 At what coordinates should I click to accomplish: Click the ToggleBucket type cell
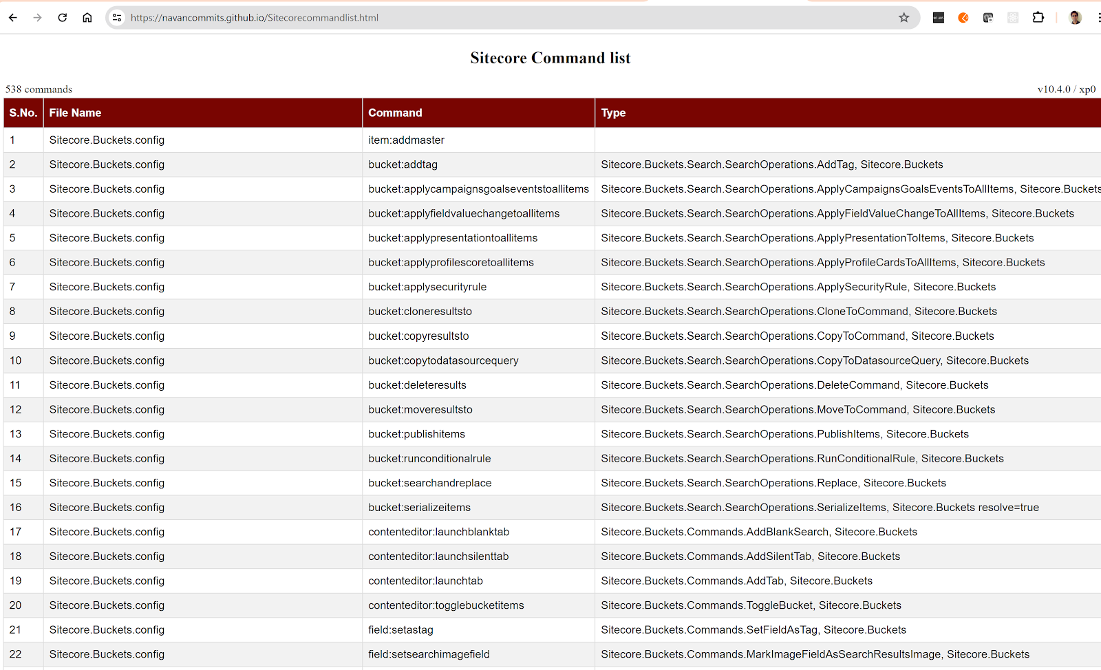click(848, 605)
